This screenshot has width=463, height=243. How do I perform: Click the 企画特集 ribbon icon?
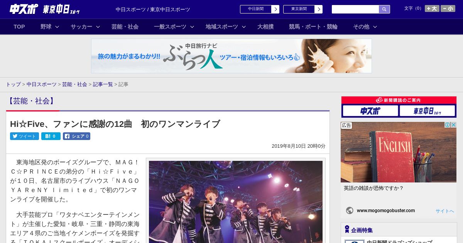347,229
